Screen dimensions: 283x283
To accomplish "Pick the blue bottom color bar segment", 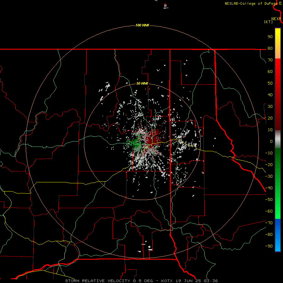I will [x=278, y=235].
